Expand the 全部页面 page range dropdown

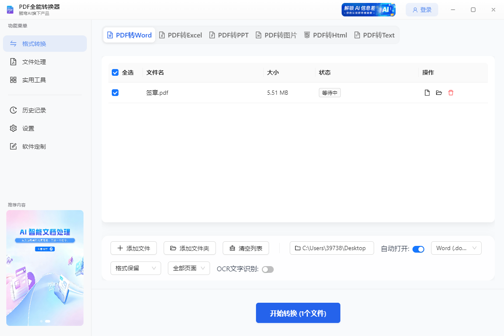tap(189, 268)
